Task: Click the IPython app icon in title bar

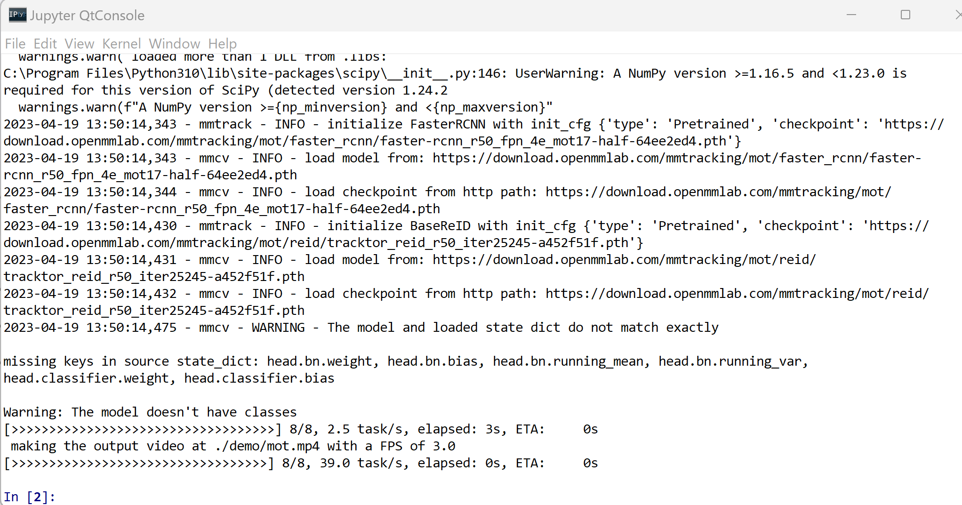Action: (17, 15)
